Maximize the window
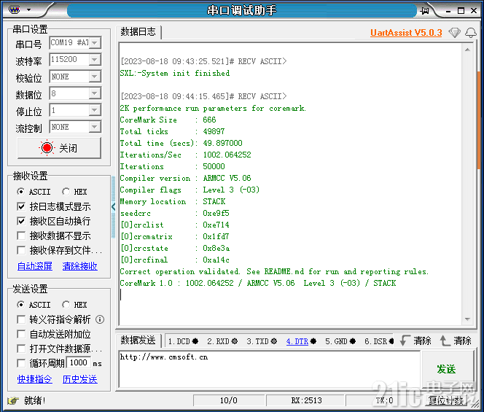Viewport: 484px width, 412px height. point(461,10)
